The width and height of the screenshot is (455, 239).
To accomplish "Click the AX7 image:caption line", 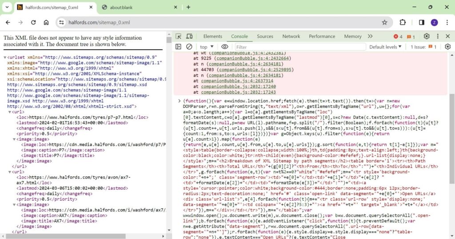I will (x=64, y=215).
